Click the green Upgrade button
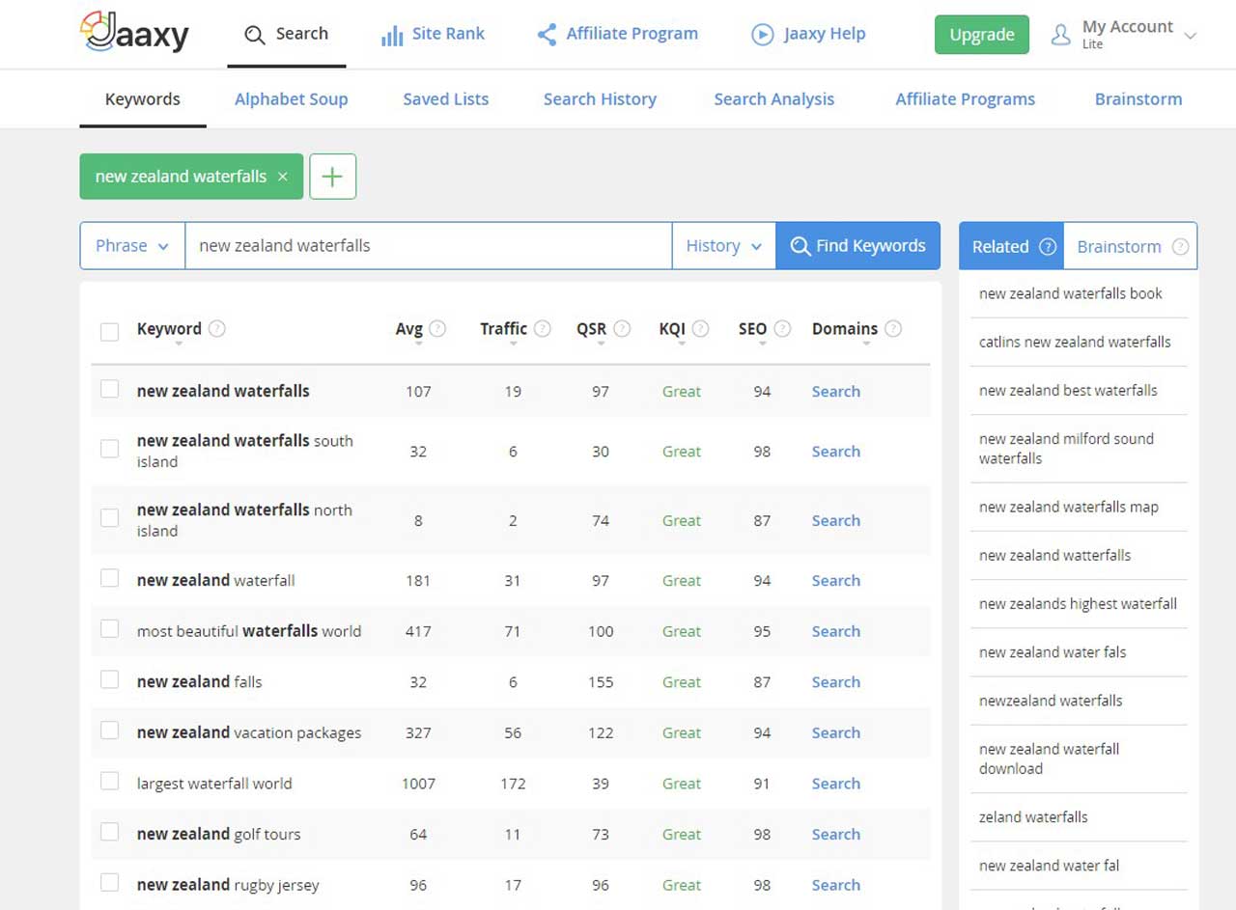This screenshot has width=1236, height=910. 981,35
